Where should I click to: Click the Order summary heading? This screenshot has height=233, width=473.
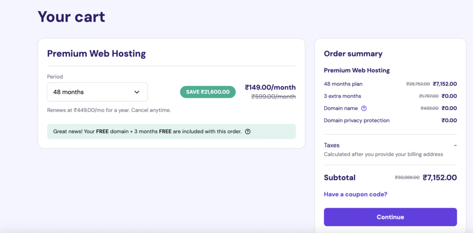pyautogui.click(x=353, y=54)
